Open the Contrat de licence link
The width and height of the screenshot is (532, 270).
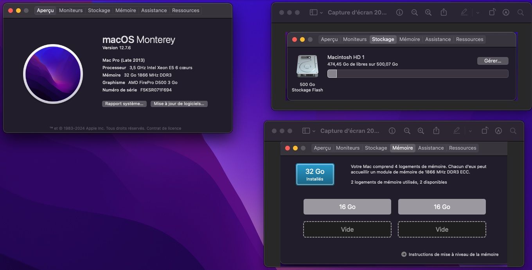[164, 128]
